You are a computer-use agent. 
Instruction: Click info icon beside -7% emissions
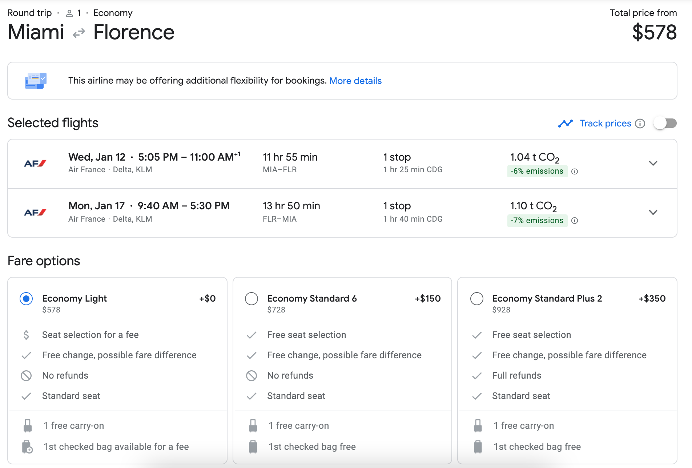click(575, 221)
